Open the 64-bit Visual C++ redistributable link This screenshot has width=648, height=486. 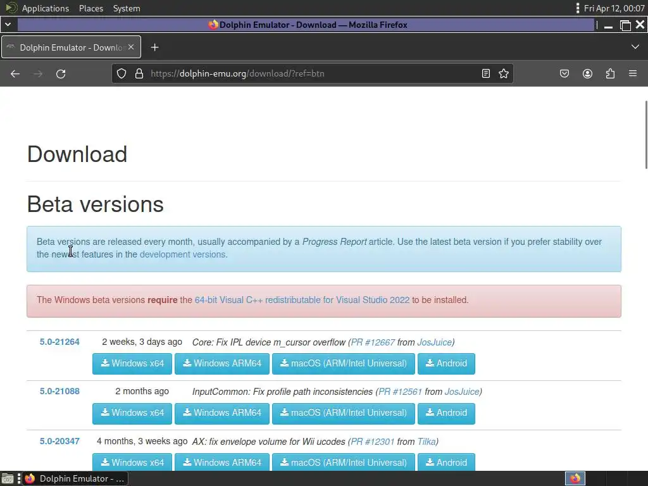tap(302, 300)
